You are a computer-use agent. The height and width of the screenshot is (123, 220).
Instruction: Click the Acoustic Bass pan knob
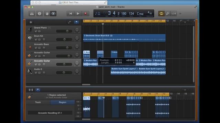point(77,46)
